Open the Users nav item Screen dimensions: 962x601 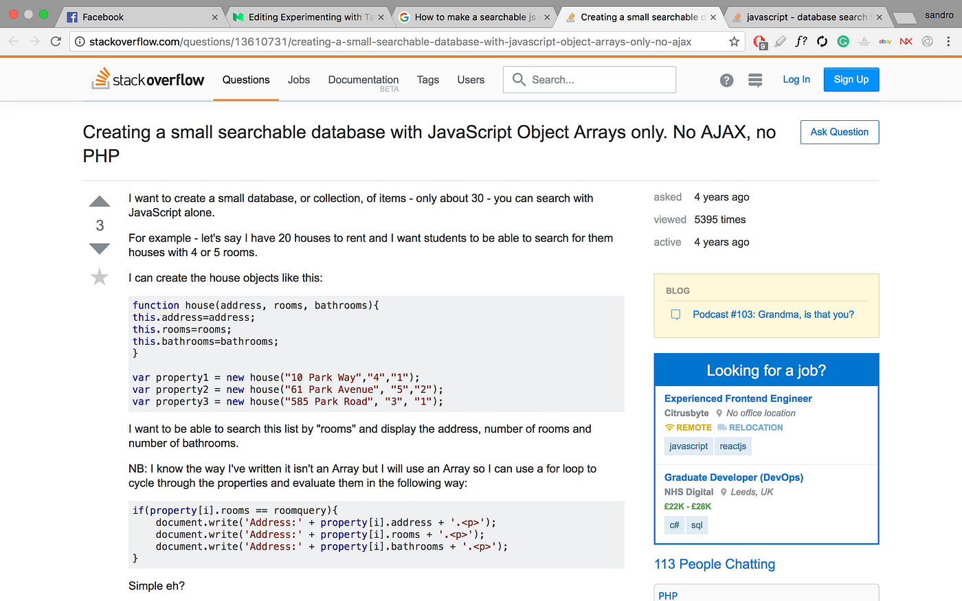(471, 80)
